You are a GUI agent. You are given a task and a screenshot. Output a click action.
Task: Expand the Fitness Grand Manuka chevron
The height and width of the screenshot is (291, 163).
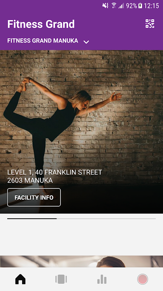(86, 42)
